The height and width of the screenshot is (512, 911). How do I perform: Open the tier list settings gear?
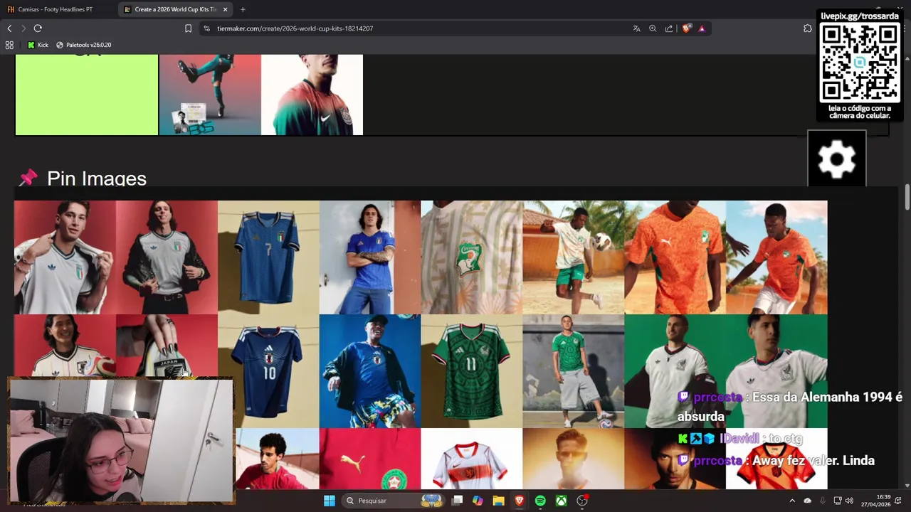click(837, 159)
